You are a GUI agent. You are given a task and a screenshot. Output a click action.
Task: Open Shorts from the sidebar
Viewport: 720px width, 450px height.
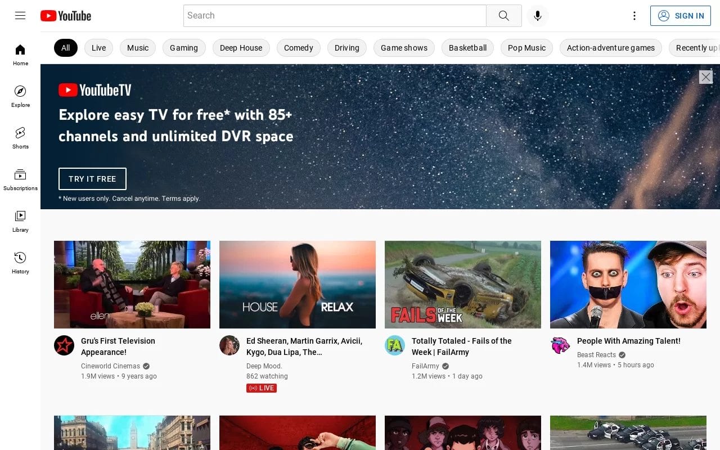click(x=20, y=138)
